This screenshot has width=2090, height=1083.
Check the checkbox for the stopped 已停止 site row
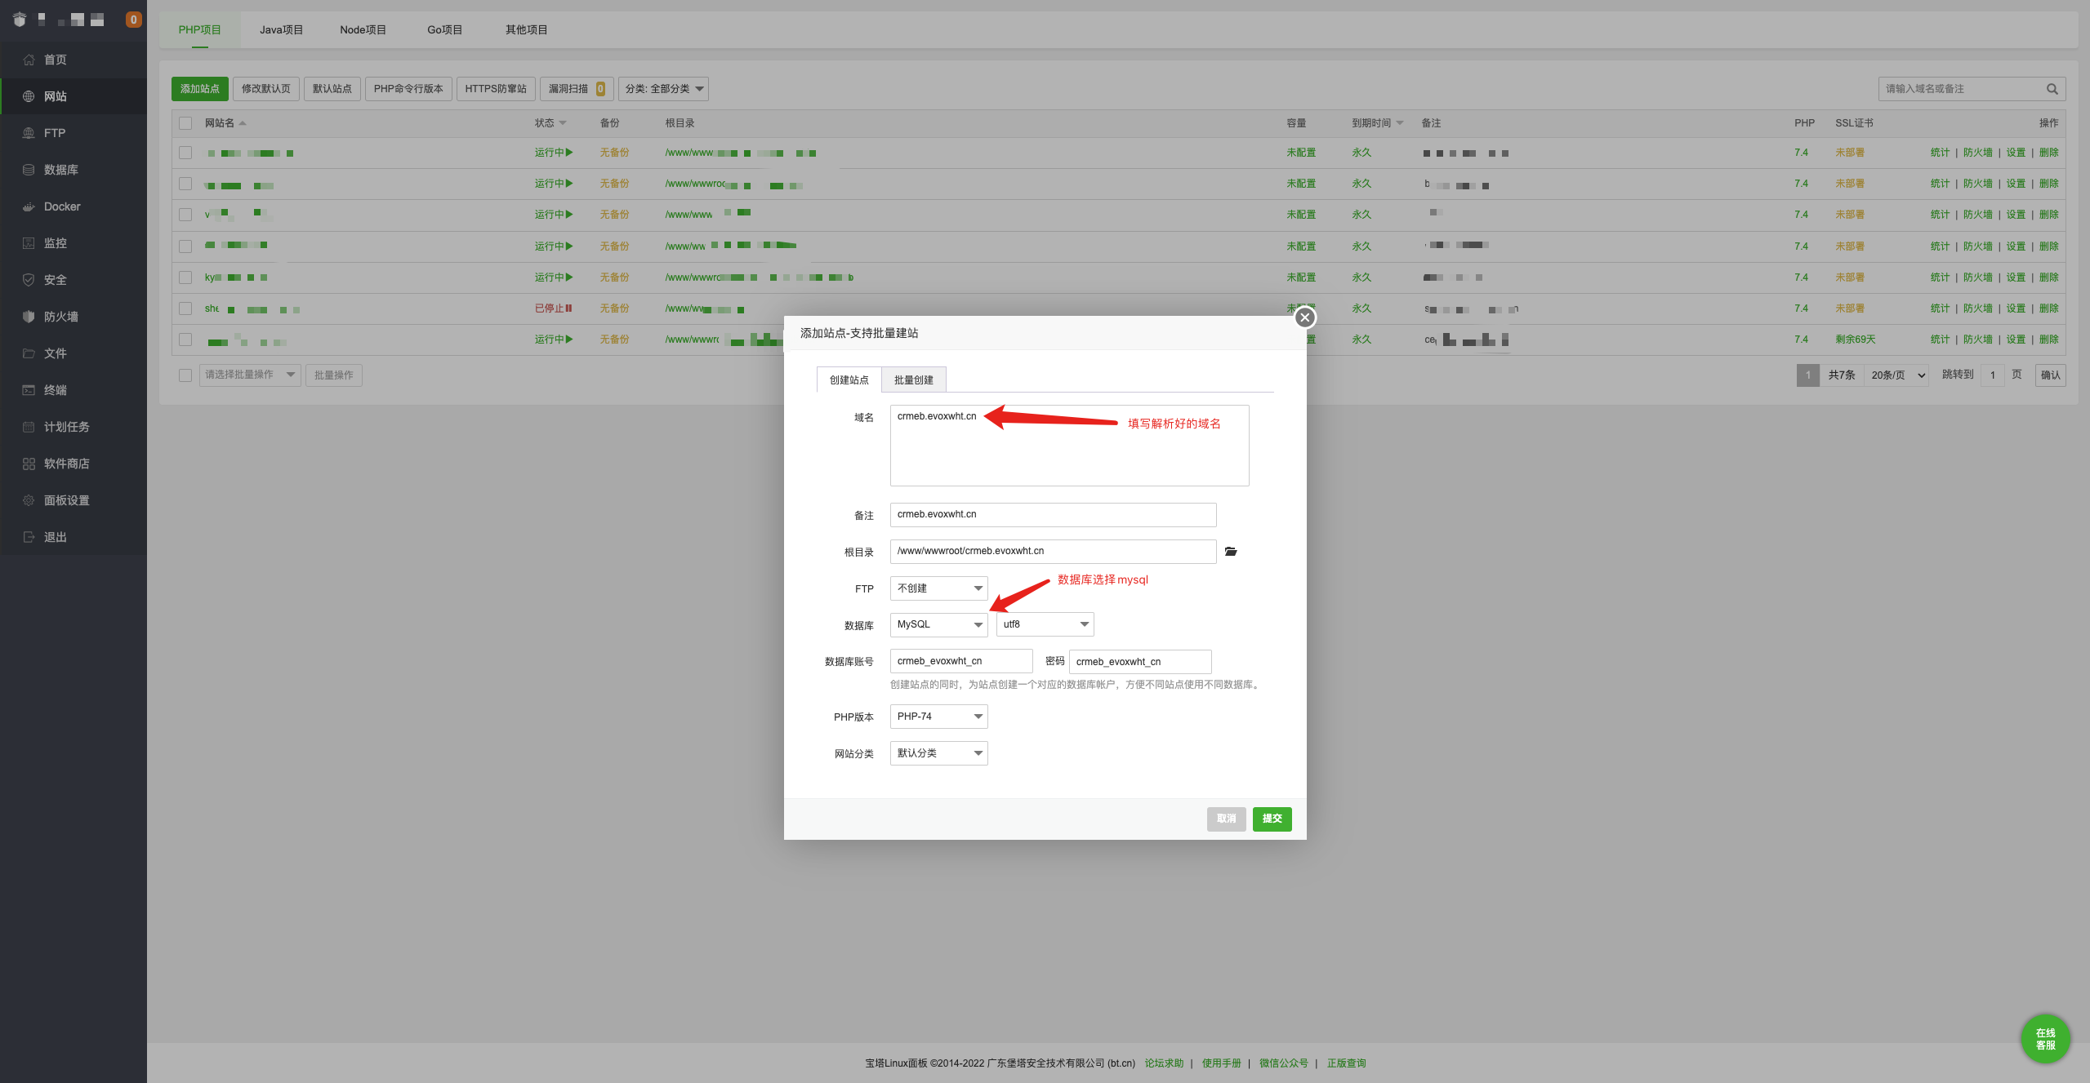tap(185, 308)
